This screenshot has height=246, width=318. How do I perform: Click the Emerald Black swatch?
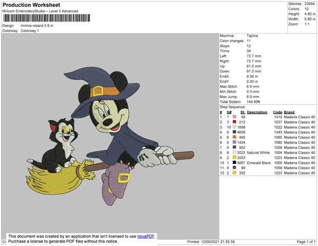coord(234,162)
